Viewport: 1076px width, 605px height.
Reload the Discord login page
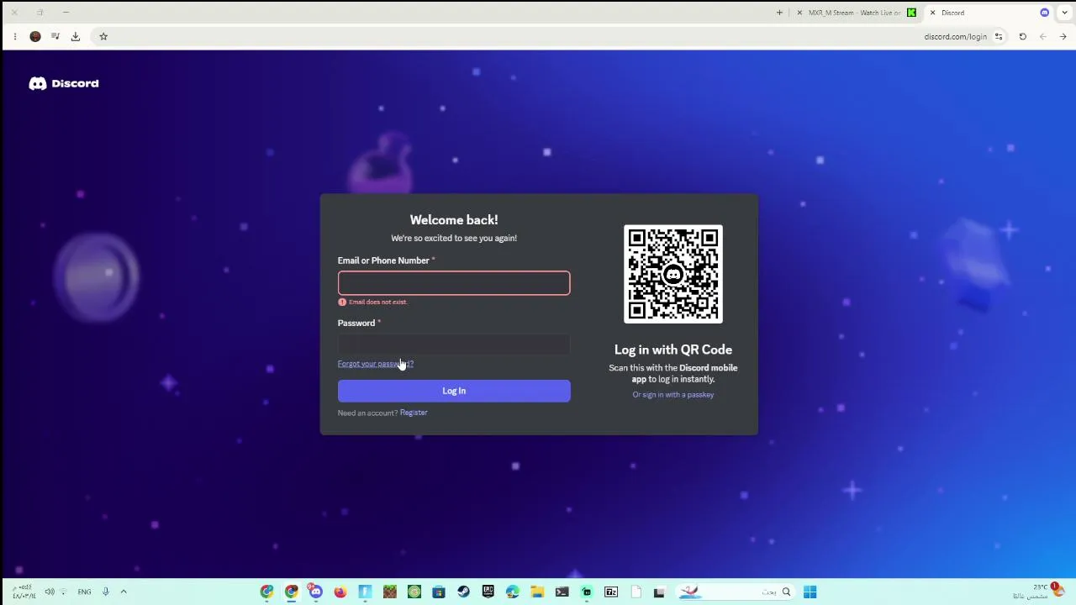click(x=1022, y=37)
